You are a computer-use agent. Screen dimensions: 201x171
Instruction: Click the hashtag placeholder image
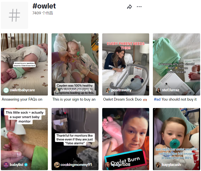tap(14, 15)
